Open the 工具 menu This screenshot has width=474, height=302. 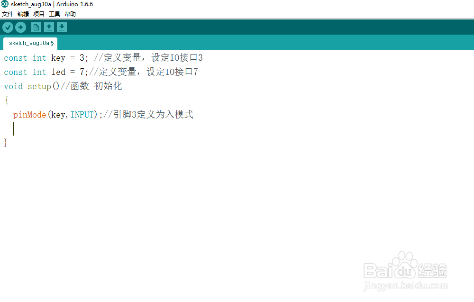pyautogui.click(x=54, y=14)
